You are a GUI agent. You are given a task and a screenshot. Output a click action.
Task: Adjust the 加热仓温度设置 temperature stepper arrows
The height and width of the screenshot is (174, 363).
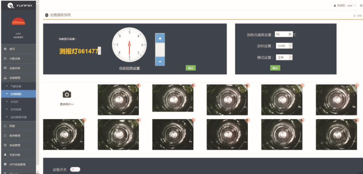click(x=290, y=34)
